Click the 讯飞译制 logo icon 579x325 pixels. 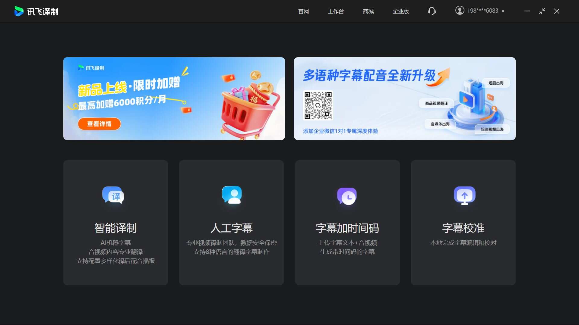(x=19, y=11)
